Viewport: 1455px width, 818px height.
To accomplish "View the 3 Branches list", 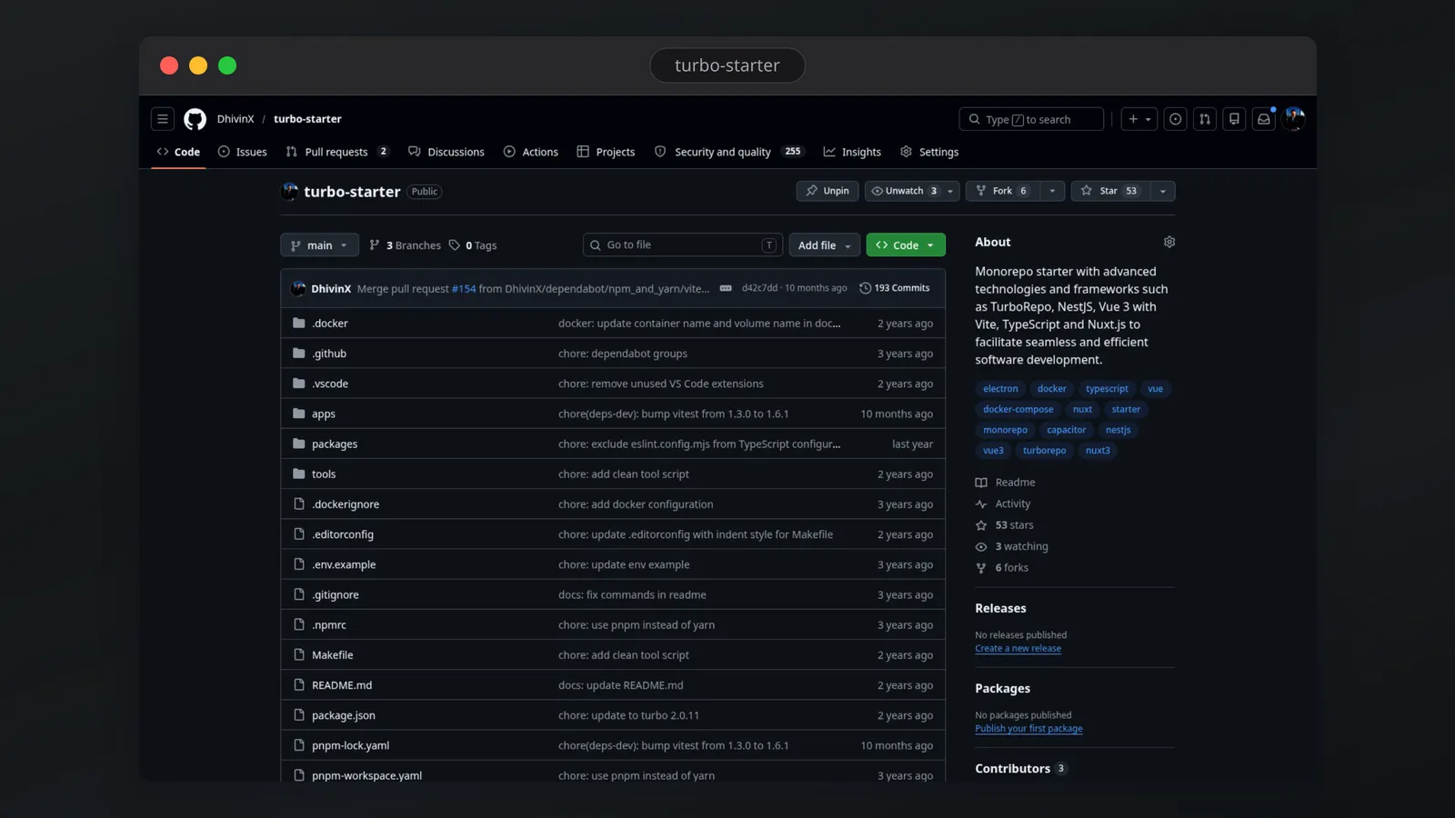I will (405, 245).
